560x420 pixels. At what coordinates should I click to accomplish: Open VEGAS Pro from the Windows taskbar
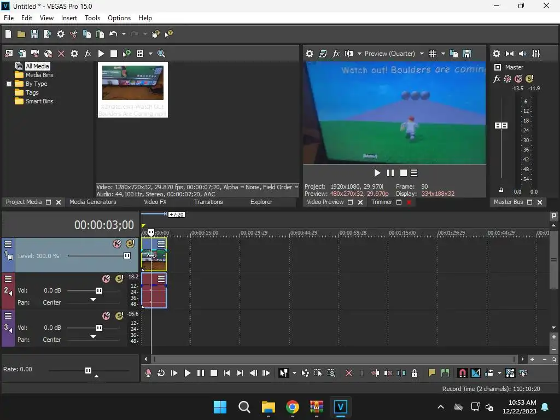pyautogui.click(x=340, y=407)
